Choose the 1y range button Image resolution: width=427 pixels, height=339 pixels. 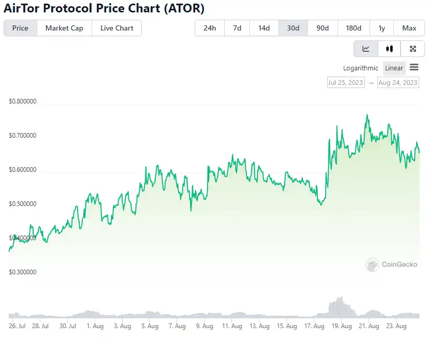(381, 28)
